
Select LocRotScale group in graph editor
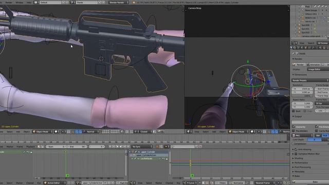pyautogui.click(x=147, y=159)
